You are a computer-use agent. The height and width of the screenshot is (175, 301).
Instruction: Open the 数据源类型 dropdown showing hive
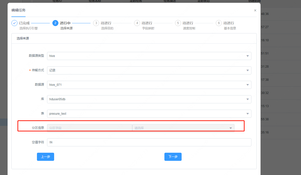(149, 56)
